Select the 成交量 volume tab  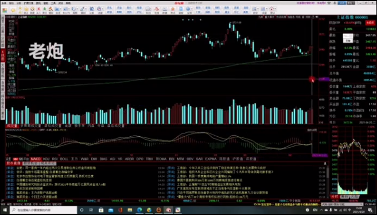point(12,126)
